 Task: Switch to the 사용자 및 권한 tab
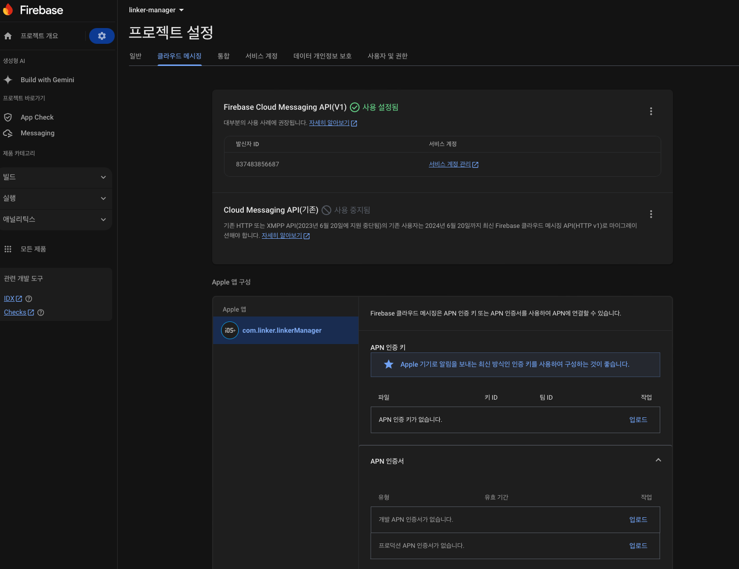[387, 56]
